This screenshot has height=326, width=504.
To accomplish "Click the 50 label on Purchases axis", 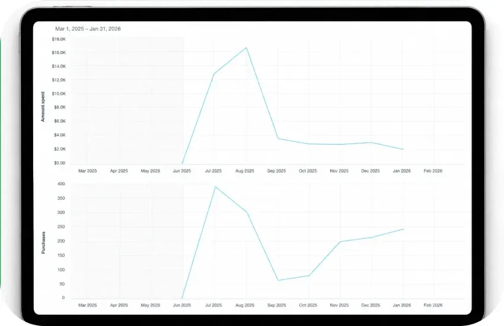I will (x=62, y=284).
